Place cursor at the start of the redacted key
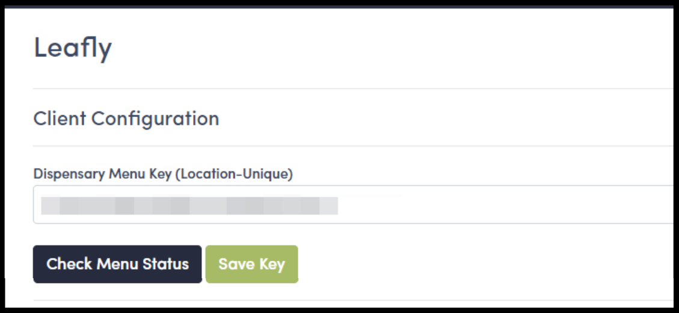Screen dimensions: 679x313 pyautogui.click(x=41, y=206)
